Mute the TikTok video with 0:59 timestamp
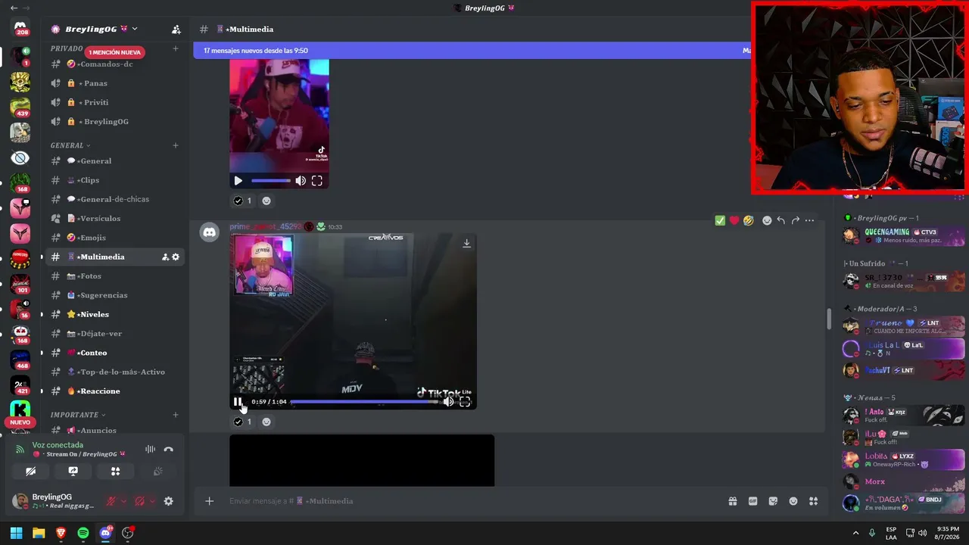The image size is (969, 545). coord(448,402)
